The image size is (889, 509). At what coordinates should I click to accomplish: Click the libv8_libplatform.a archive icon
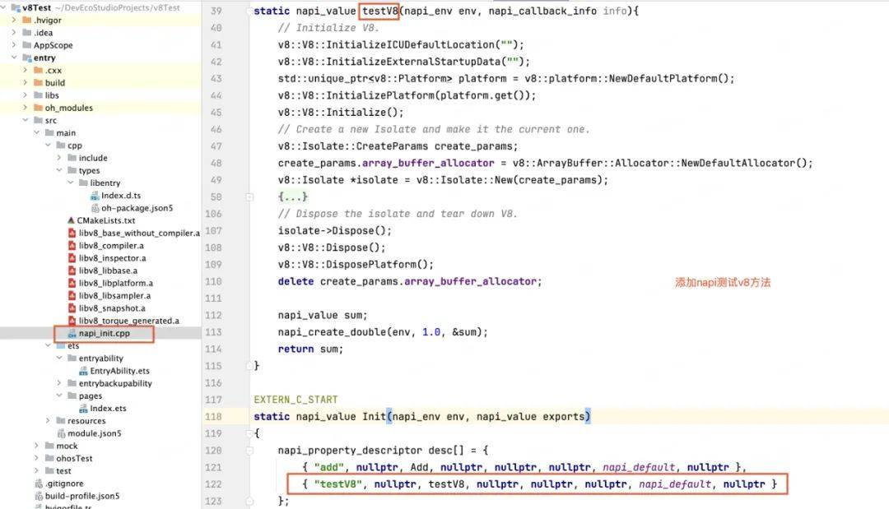72,283
